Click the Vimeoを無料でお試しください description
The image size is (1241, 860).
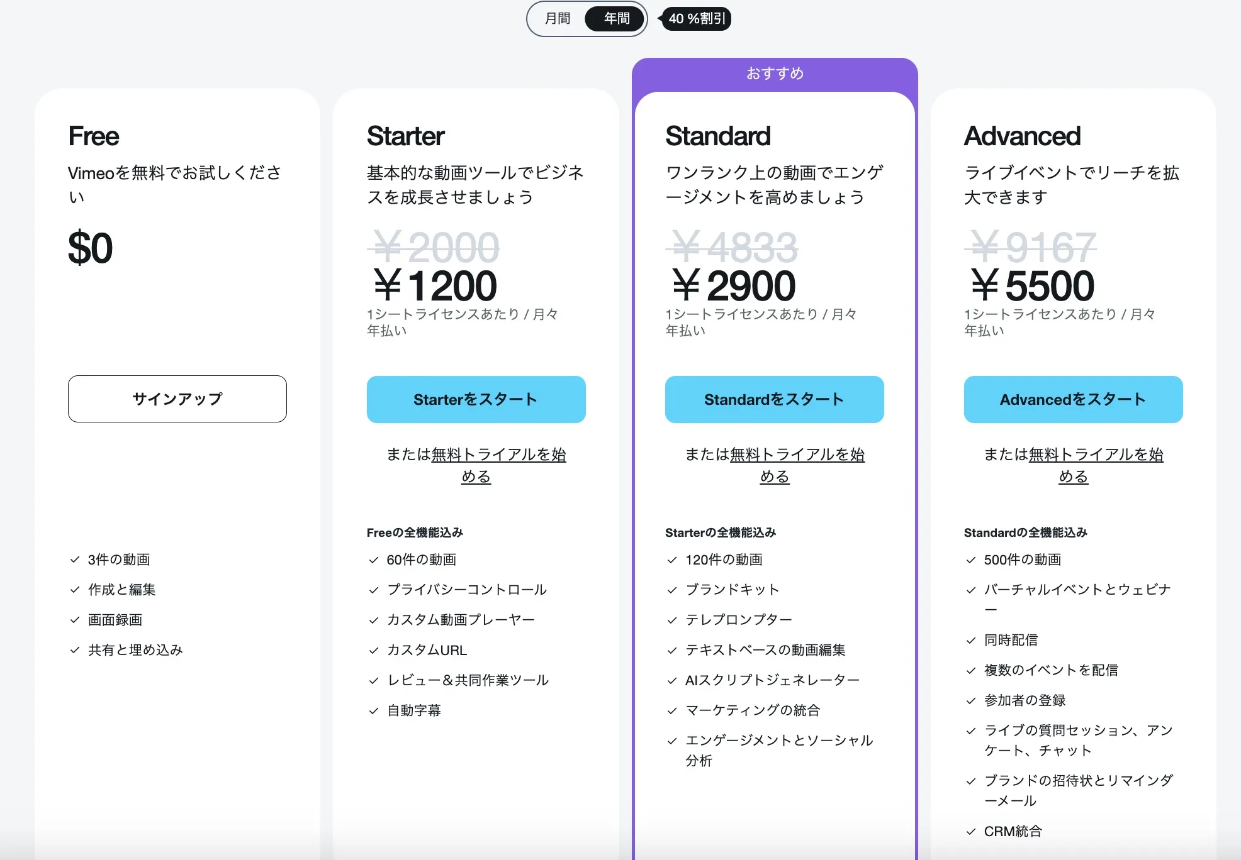[x=174, y=185]
